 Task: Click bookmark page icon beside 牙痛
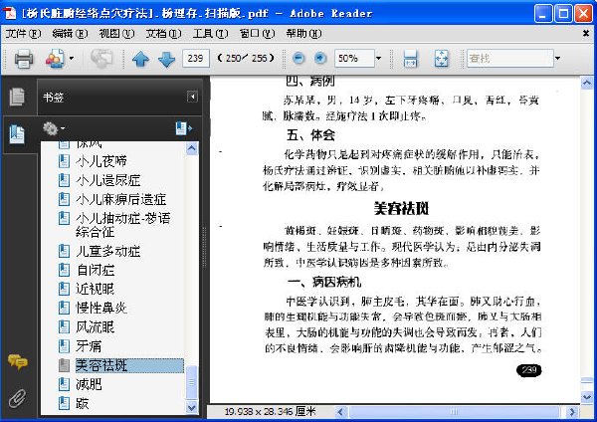64,345
